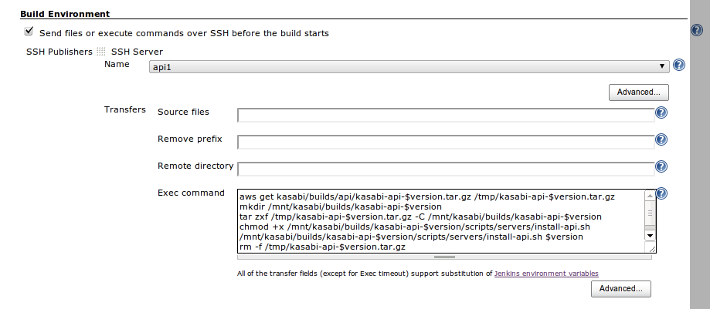Image resolution: width=710 pixels, height=309 pixels.
Task: Open help icon beside Name dropdown
Action: (678, 65)
